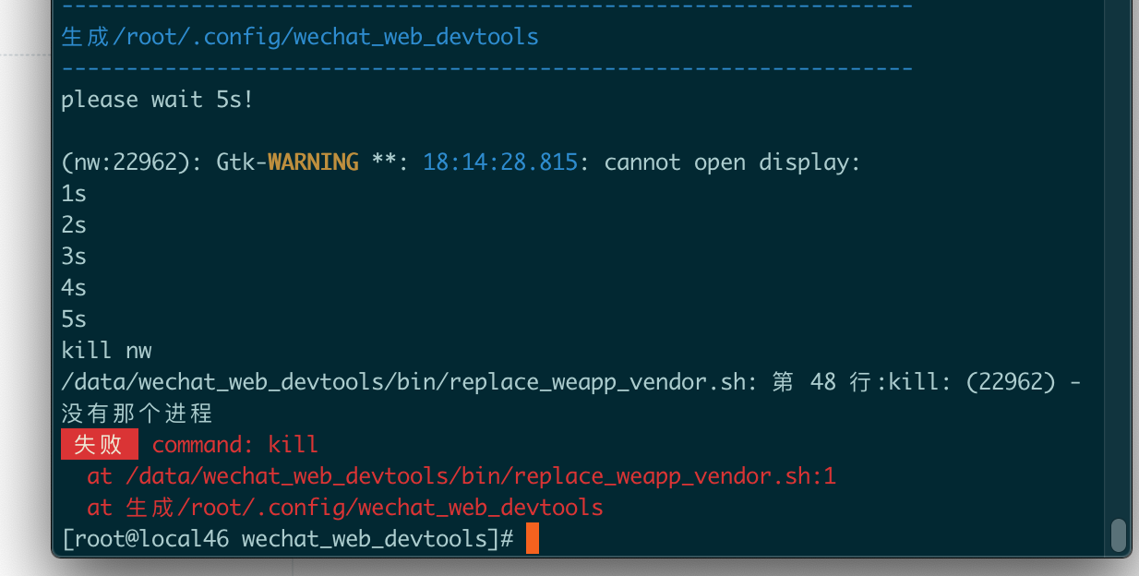1139x576 pixels.
Task: Select the '5s' countdown line
Action: tap(74, 318)
